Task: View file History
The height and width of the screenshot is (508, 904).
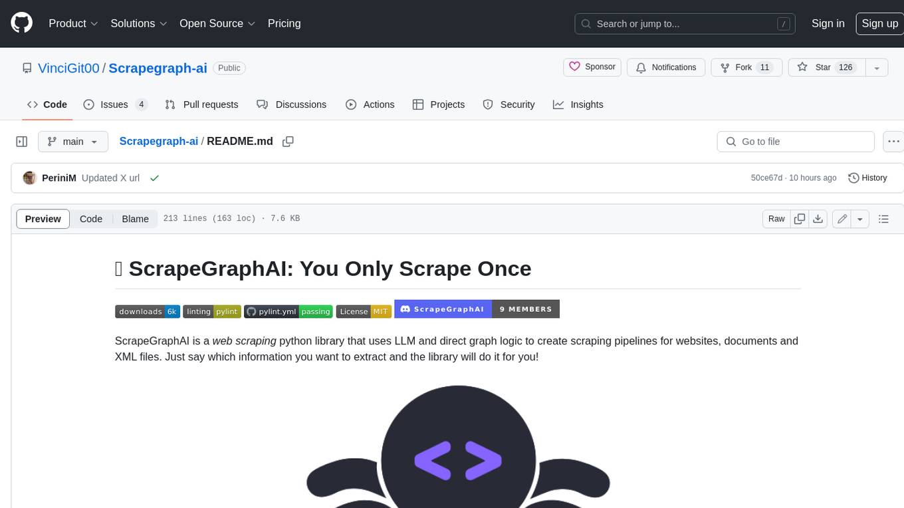Action: point(867,178)
